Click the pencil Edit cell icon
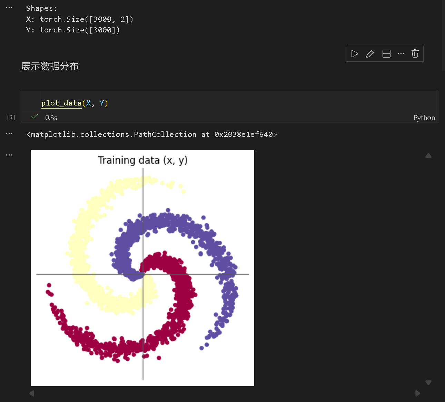This screenshot has height=402, width=445. point(370,54)
